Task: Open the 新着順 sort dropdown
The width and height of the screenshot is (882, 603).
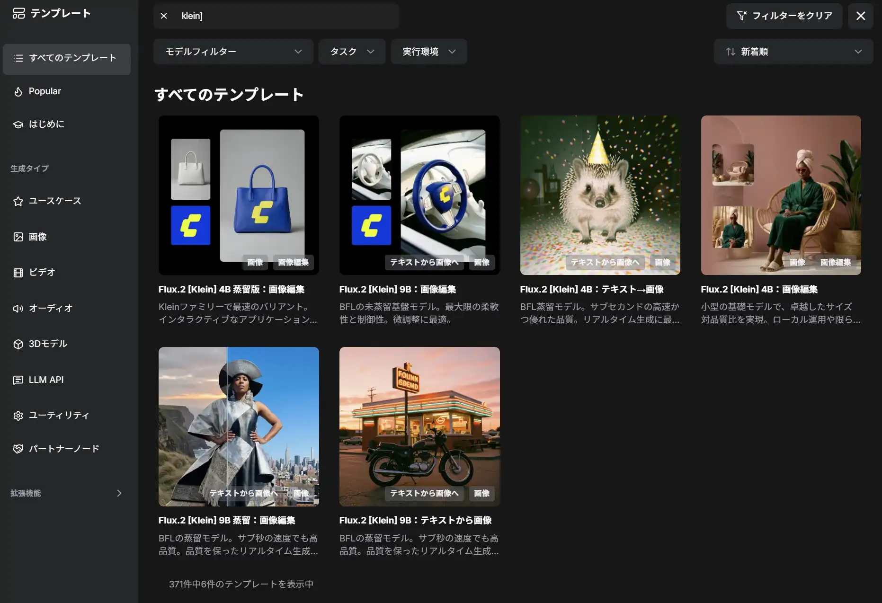Action: click(793, 52)
